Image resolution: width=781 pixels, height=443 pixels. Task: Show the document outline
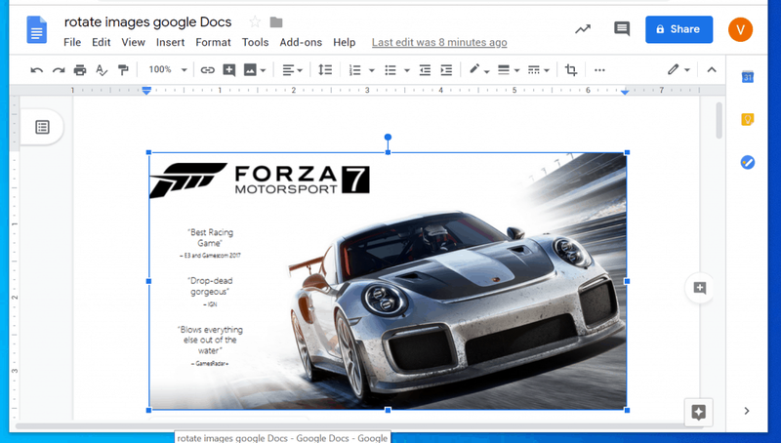point(42,127)
